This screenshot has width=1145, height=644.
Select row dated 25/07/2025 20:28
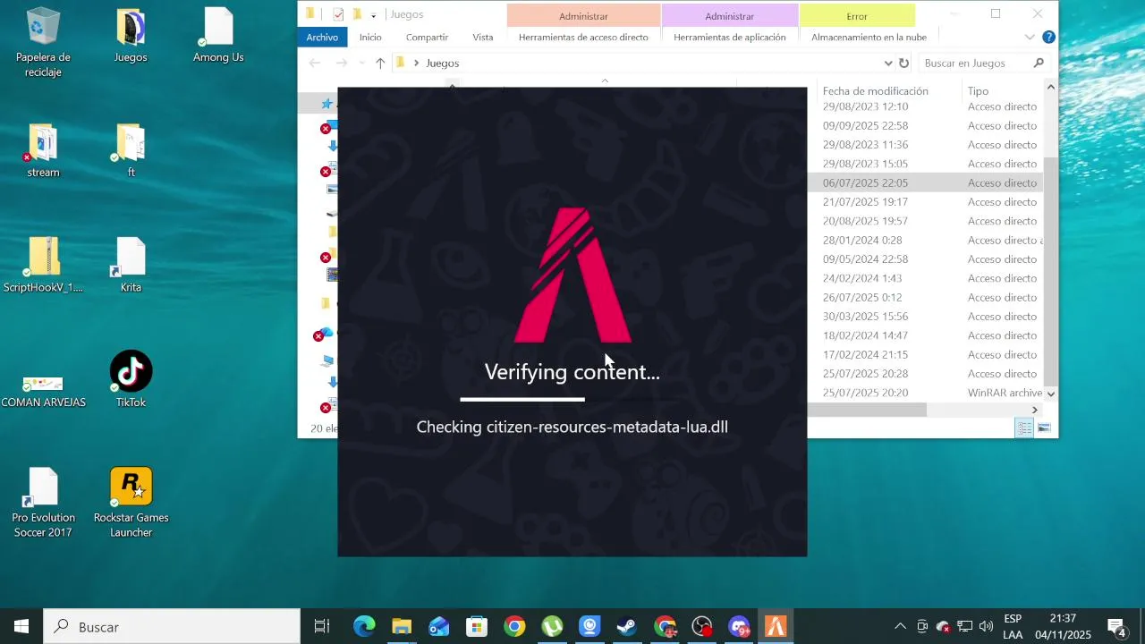click(x=926, y=374)
